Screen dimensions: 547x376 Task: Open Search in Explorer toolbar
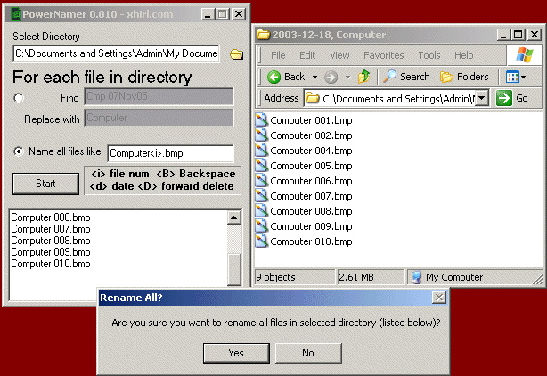click(x=405, y=77)
